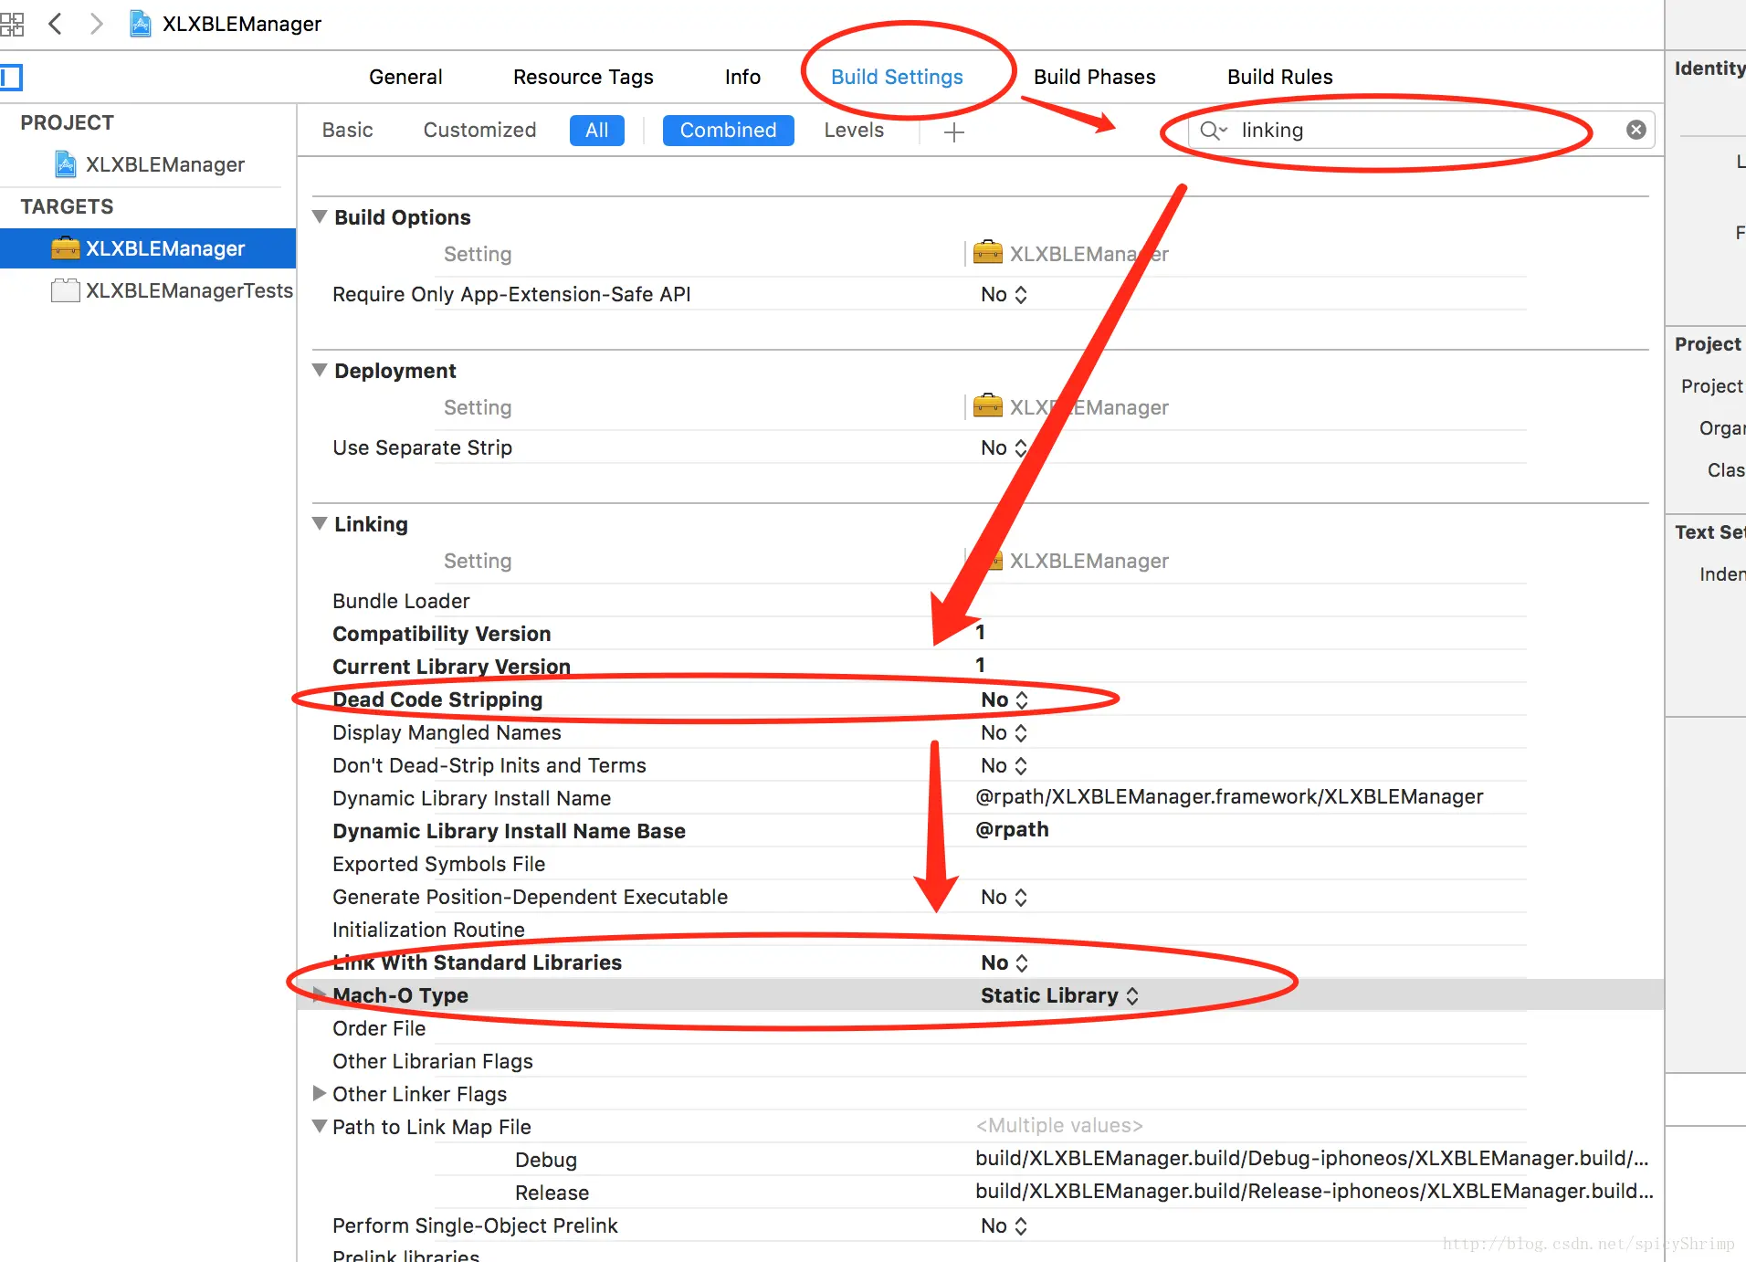Viewport: 1746px width, 1262px height.
Task: Collapse the Build Options section
Action: pos(320,216)
